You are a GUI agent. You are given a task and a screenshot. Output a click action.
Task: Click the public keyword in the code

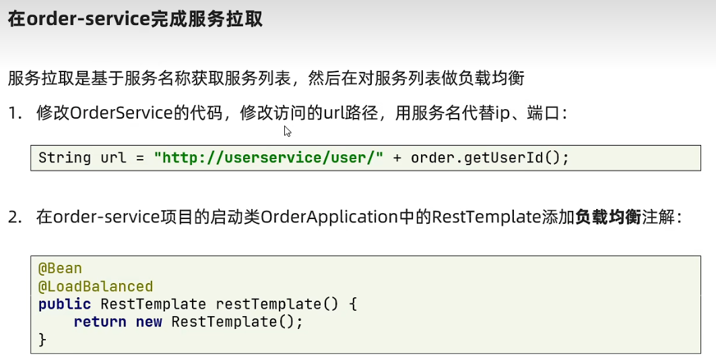[x=65, y=304]
